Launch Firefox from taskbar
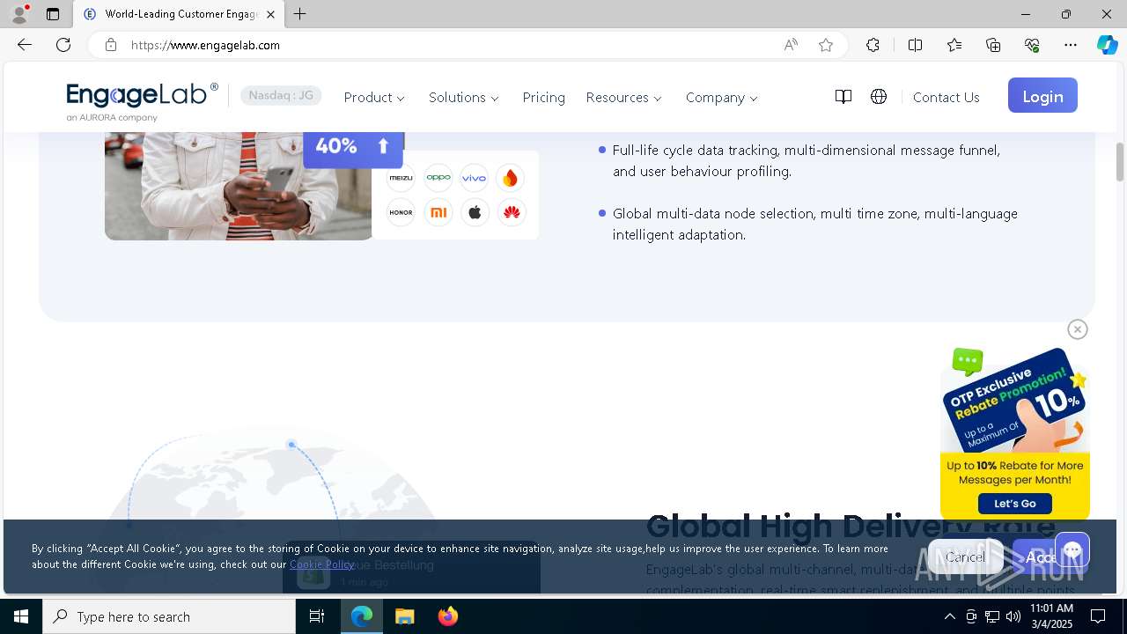This screenshot has height=634, width=1127. (x=448, y=616)
